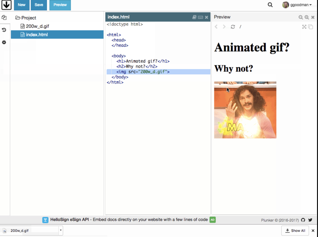Toggle the keyboard shortcuts icon in editor header

(x=200, y=17)
